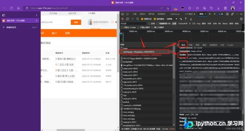Screen dimensions: 245x131
Task: Open network panel settings gear
Action: click(241, 19)
